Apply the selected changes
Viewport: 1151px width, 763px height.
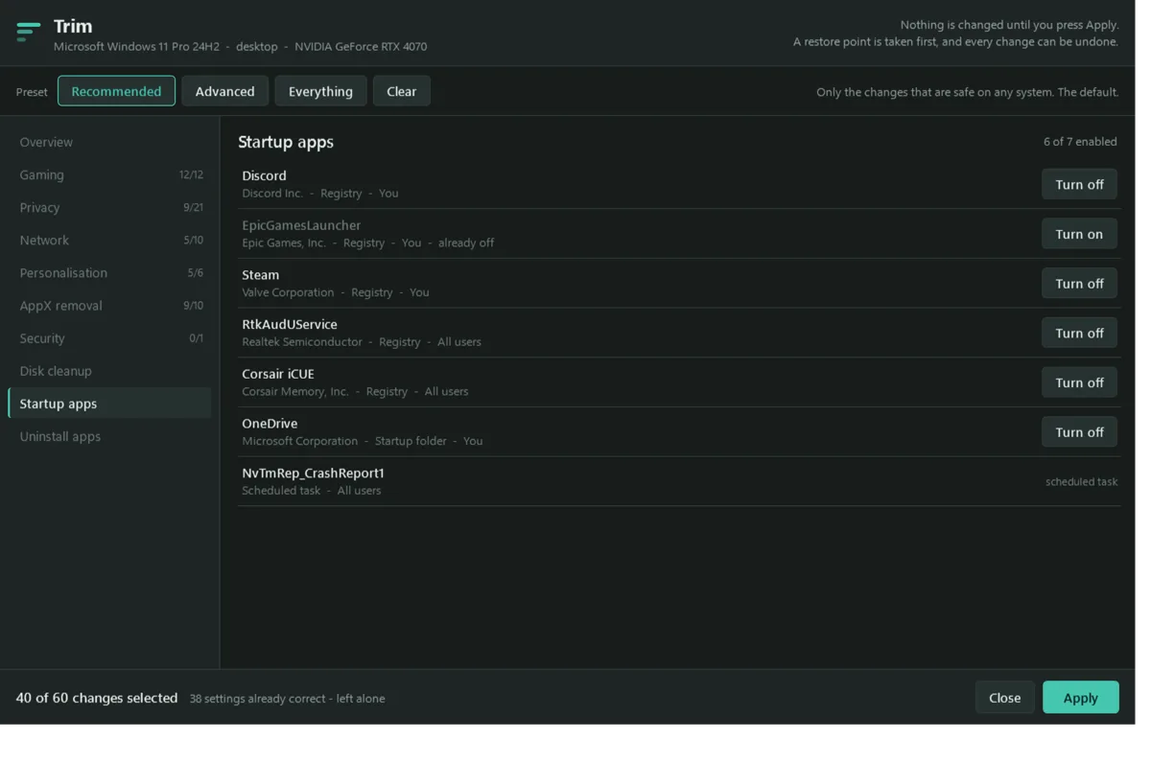point(1080,698)
